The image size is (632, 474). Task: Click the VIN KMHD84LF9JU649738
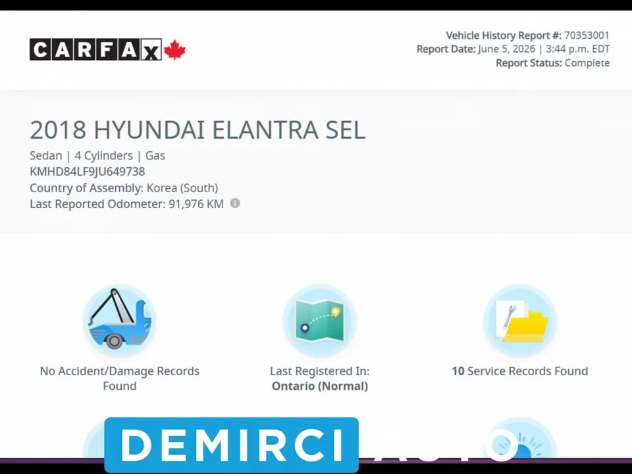[87, 172]
